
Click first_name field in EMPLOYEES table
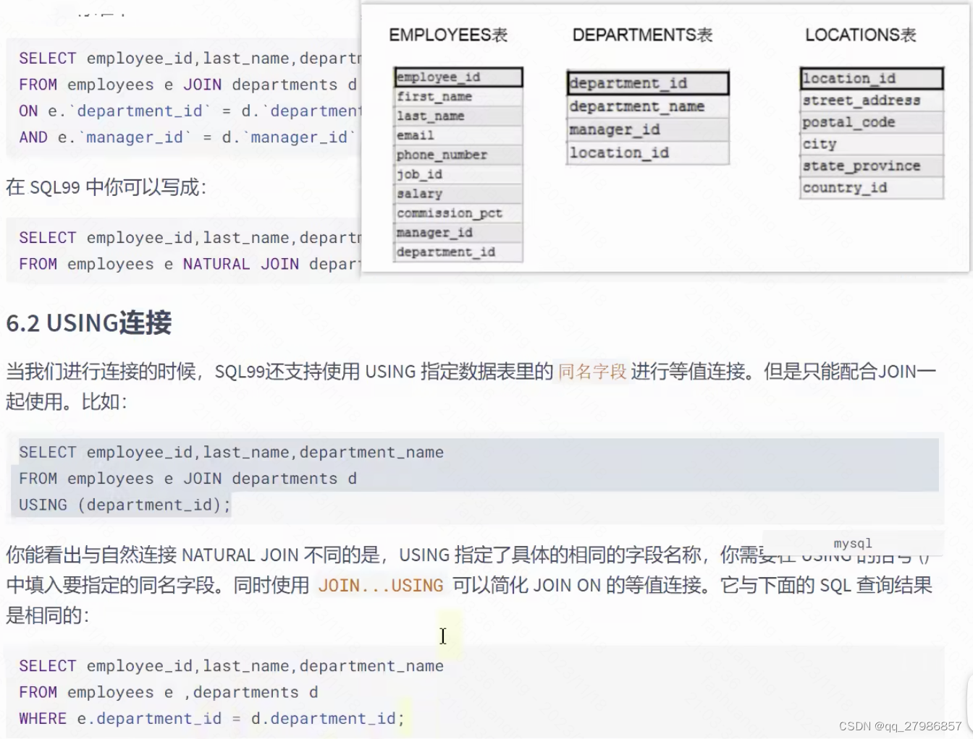pyautogui.click(x=458, y=97)
